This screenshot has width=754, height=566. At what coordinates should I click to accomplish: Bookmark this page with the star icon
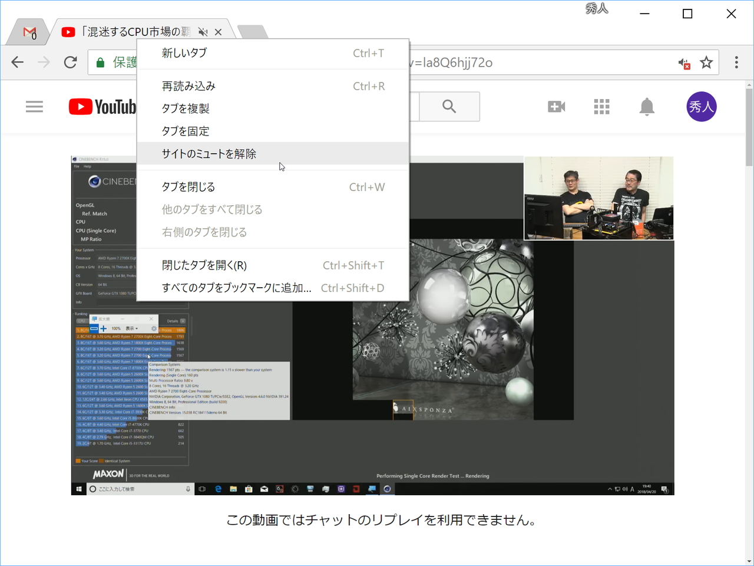pyautogui.click(x=706, y=62)
